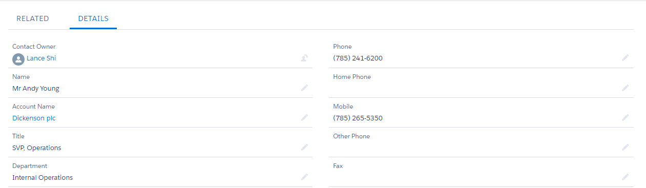Edit Department with the pencil icon
Screen dimensions: 646x188
point(304,177)
